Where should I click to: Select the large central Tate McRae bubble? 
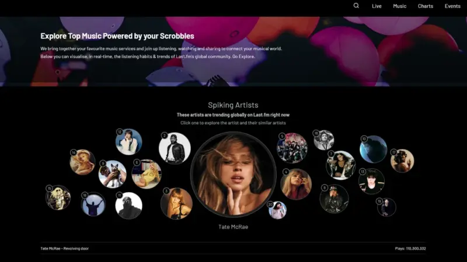pyautogui.click(x=233, y=174)
